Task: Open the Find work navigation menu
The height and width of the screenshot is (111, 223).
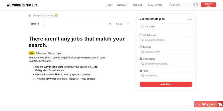Action: [139, 5]
